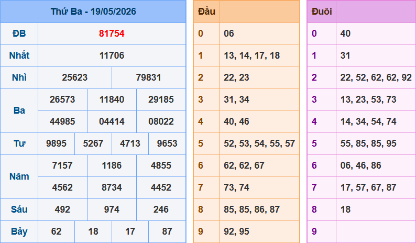
Task: Click the Đầu column header
Action: (206, 12)
